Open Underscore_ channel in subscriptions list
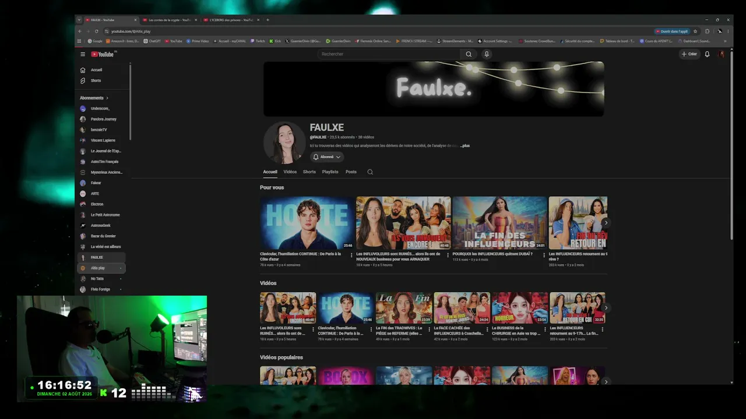This screenshot has height=419, width=746. pyautogui.click(x=100, y=108)
